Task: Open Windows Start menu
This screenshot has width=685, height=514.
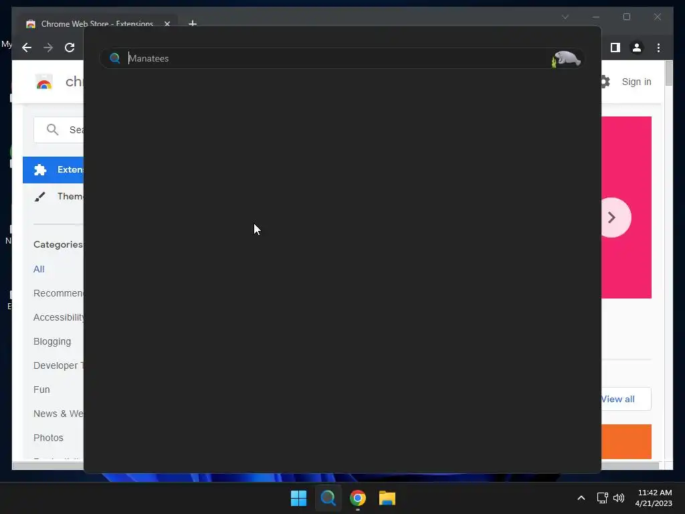Action: pyautogui.click(x=299, y=498)
